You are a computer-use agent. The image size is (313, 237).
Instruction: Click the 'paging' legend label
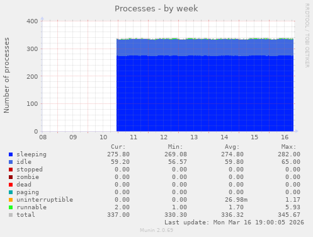(28, 192)
